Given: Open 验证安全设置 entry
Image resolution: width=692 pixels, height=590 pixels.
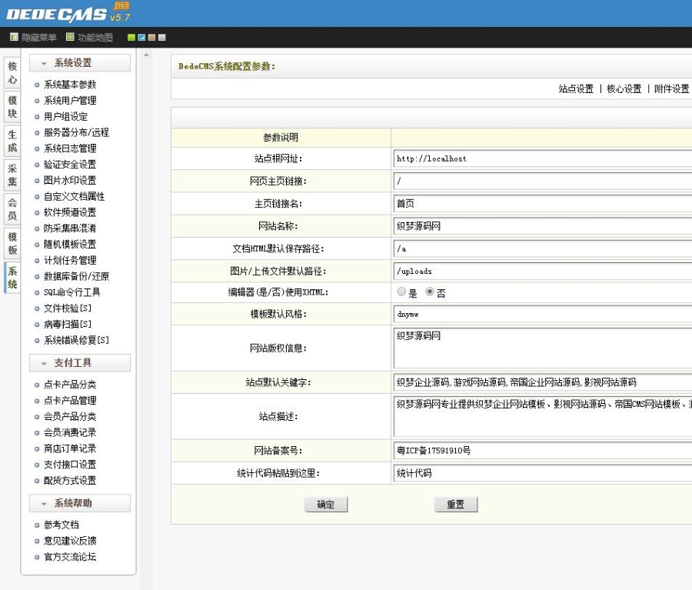Looking at the screenshot, I should click(70, 165).
